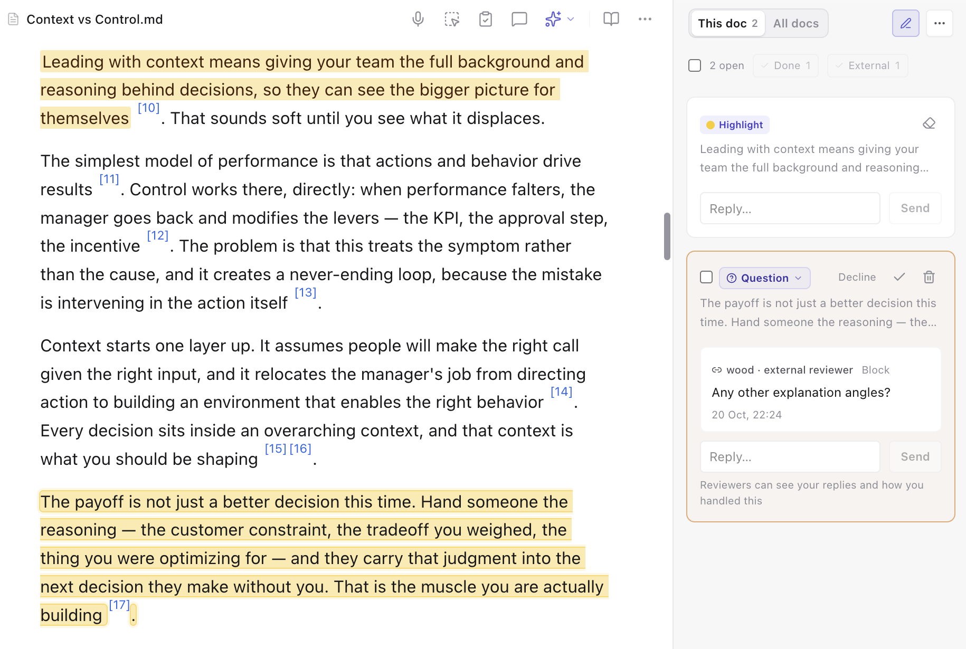Click the Question card quoted excerpt
Viewport: 966px width, 649px height.
(818, 312)
